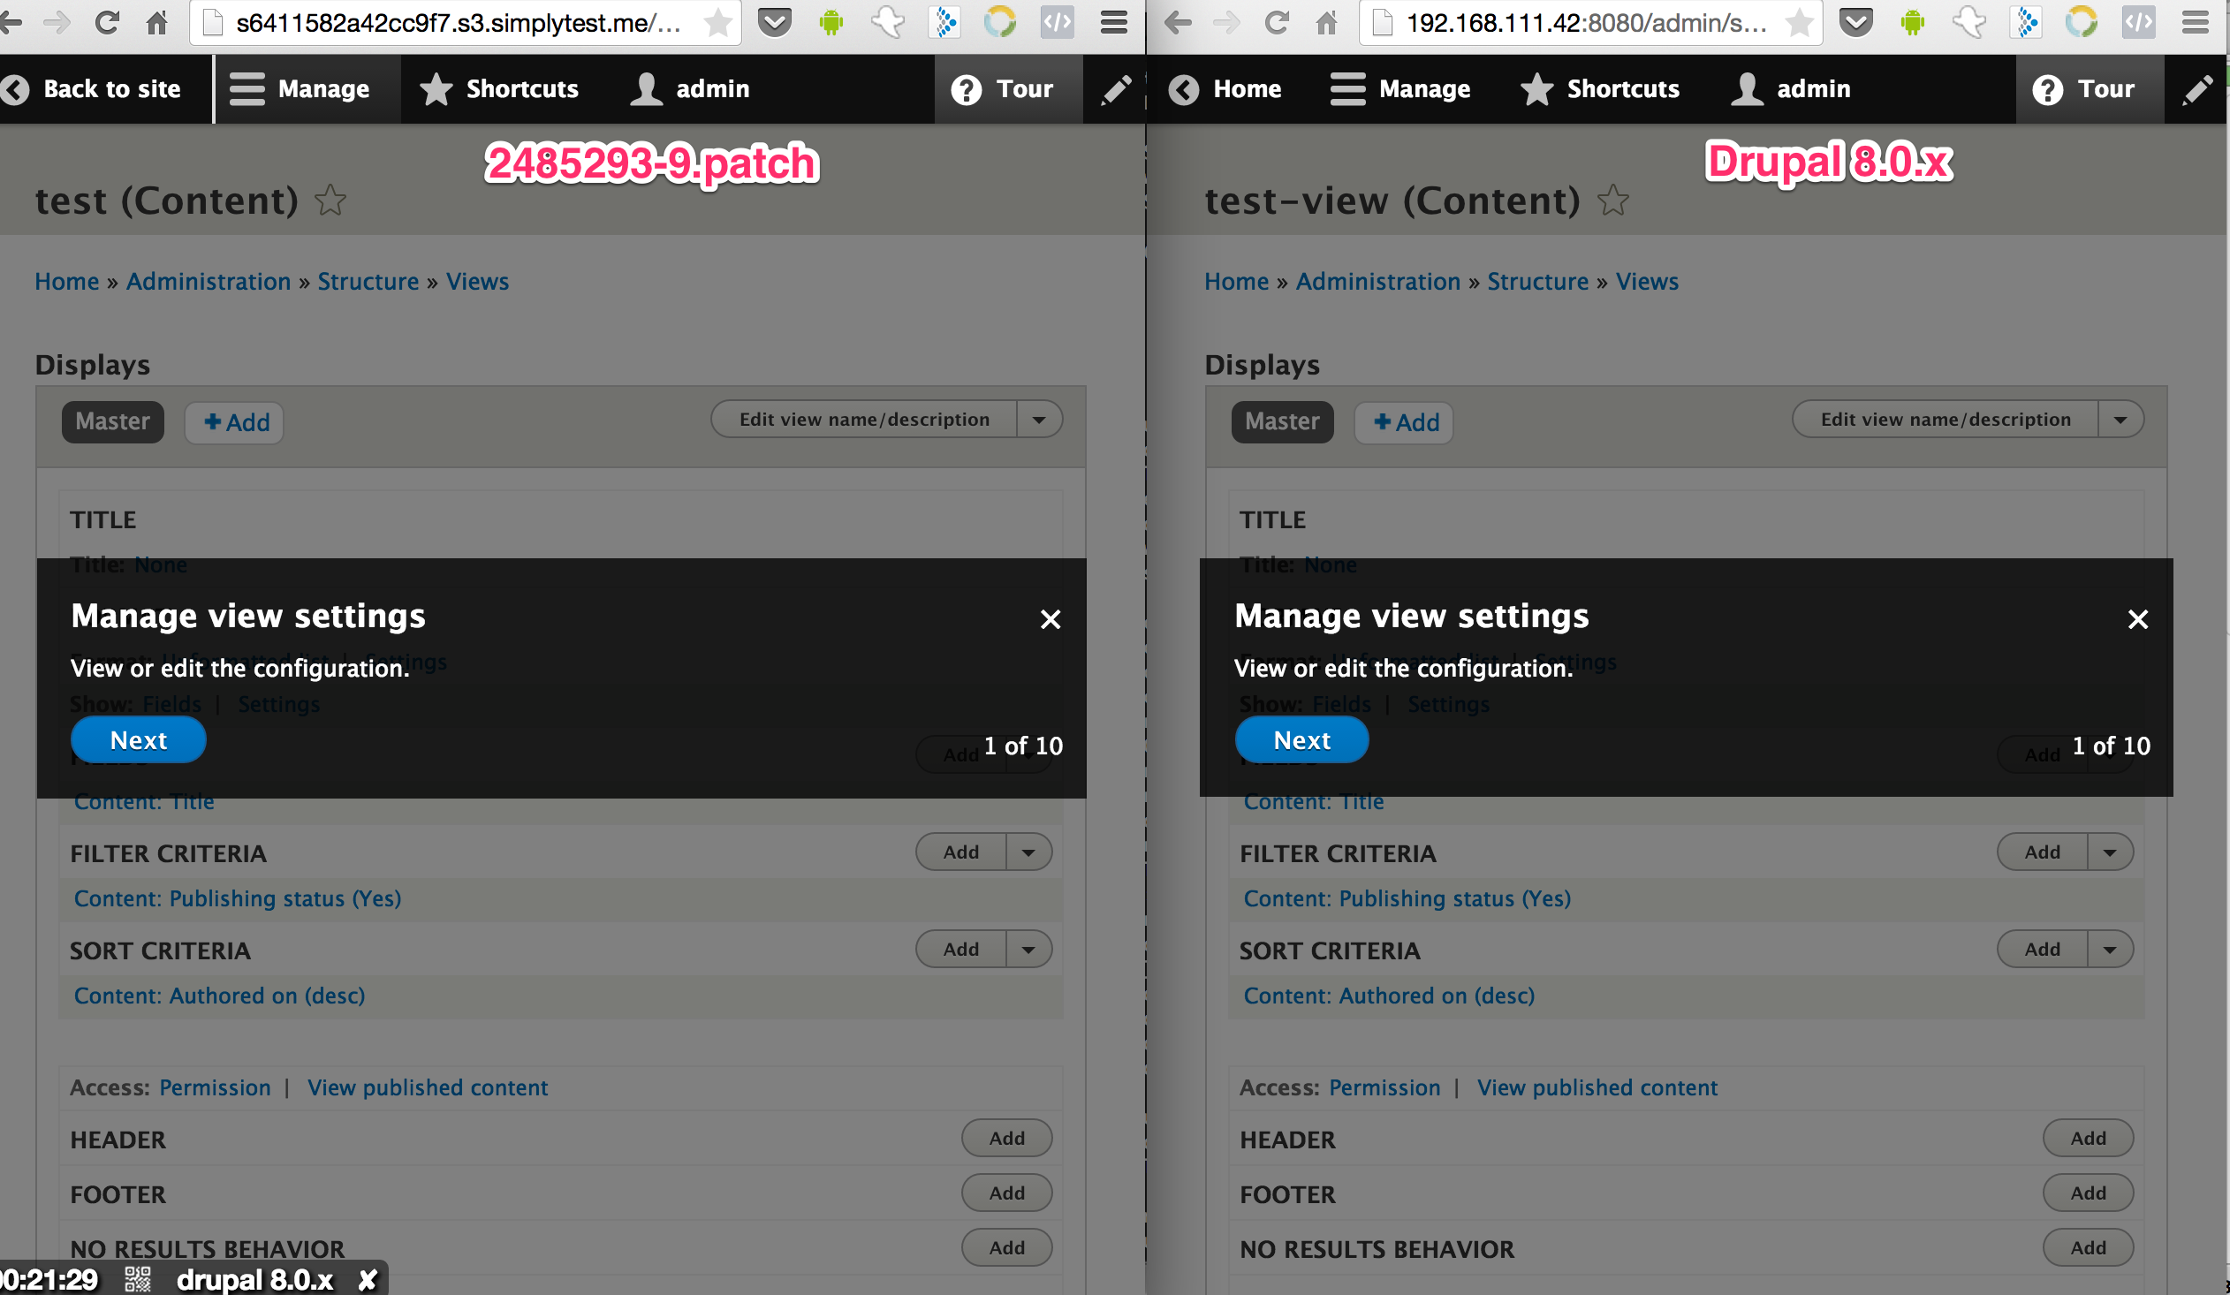
Task: Click the Pocket extension icon in left browser
Action: point(774,22)
